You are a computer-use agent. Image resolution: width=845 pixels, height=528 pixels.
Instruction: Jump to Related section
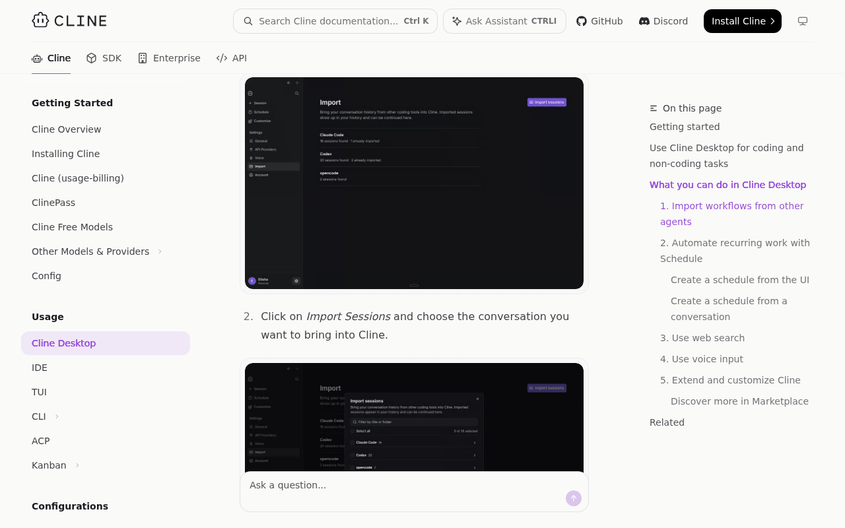pyautogui.click(x=667, y=422)
